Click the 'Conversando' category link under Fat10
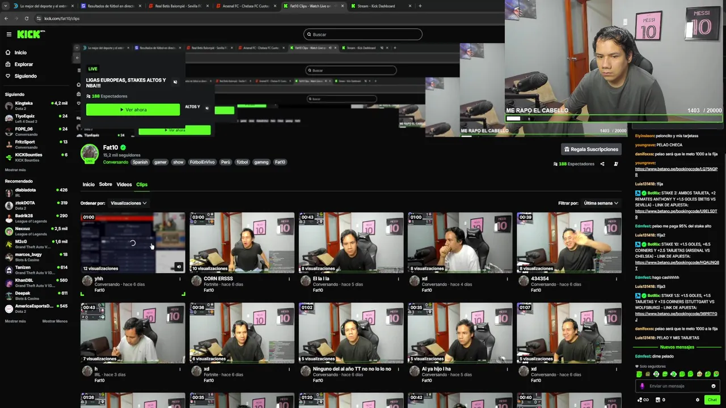726x408 pixels. point(116,163)
